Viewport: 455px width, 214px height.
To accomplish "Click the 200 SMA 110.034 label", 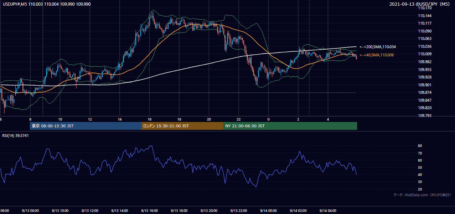I will pyautogui.click(x=378, y=47).
